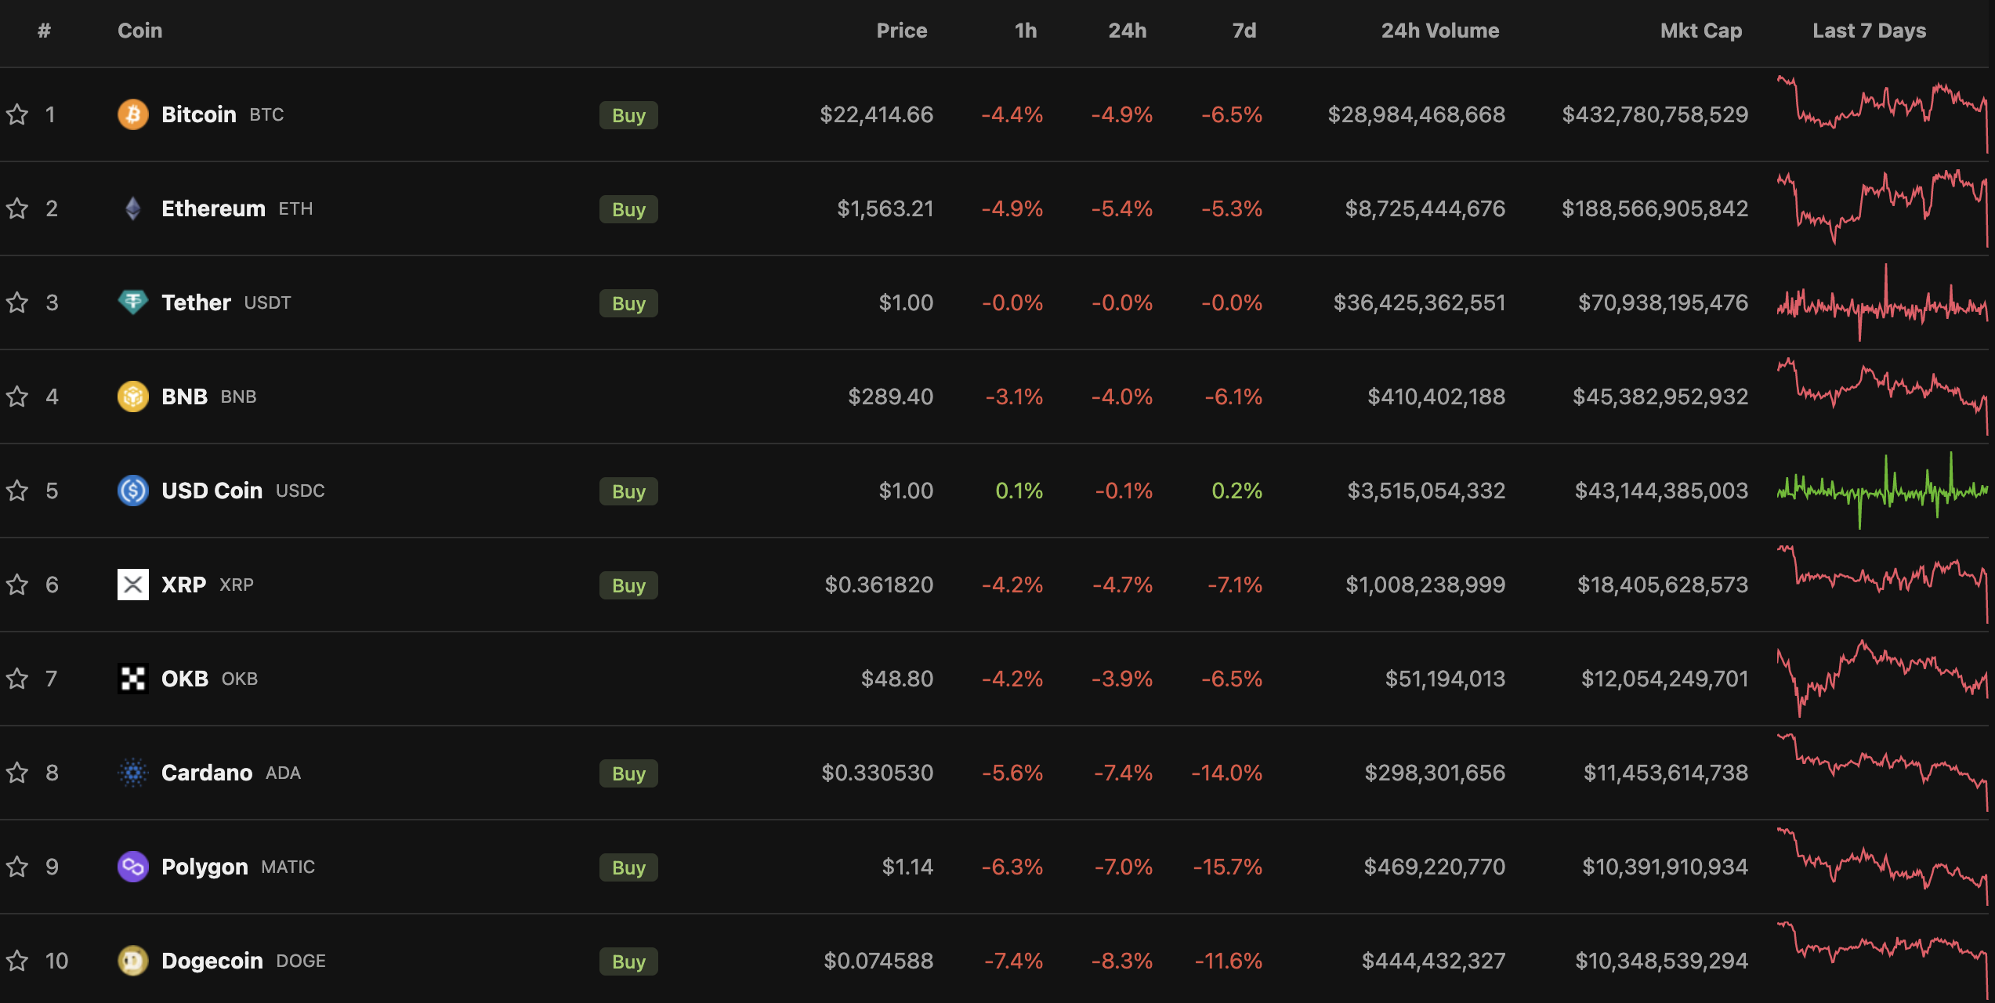Toggle the favorite star for Dogecoin
This screenshot has height=1003, width=1995.
coord(17,961)
